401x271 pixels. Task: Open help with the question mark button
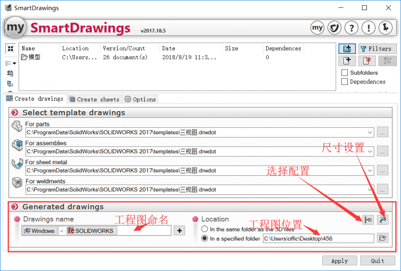pos(351,28)
